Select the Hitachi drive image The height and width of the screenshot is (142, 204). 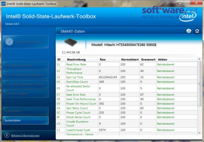[x=71, y=42]
